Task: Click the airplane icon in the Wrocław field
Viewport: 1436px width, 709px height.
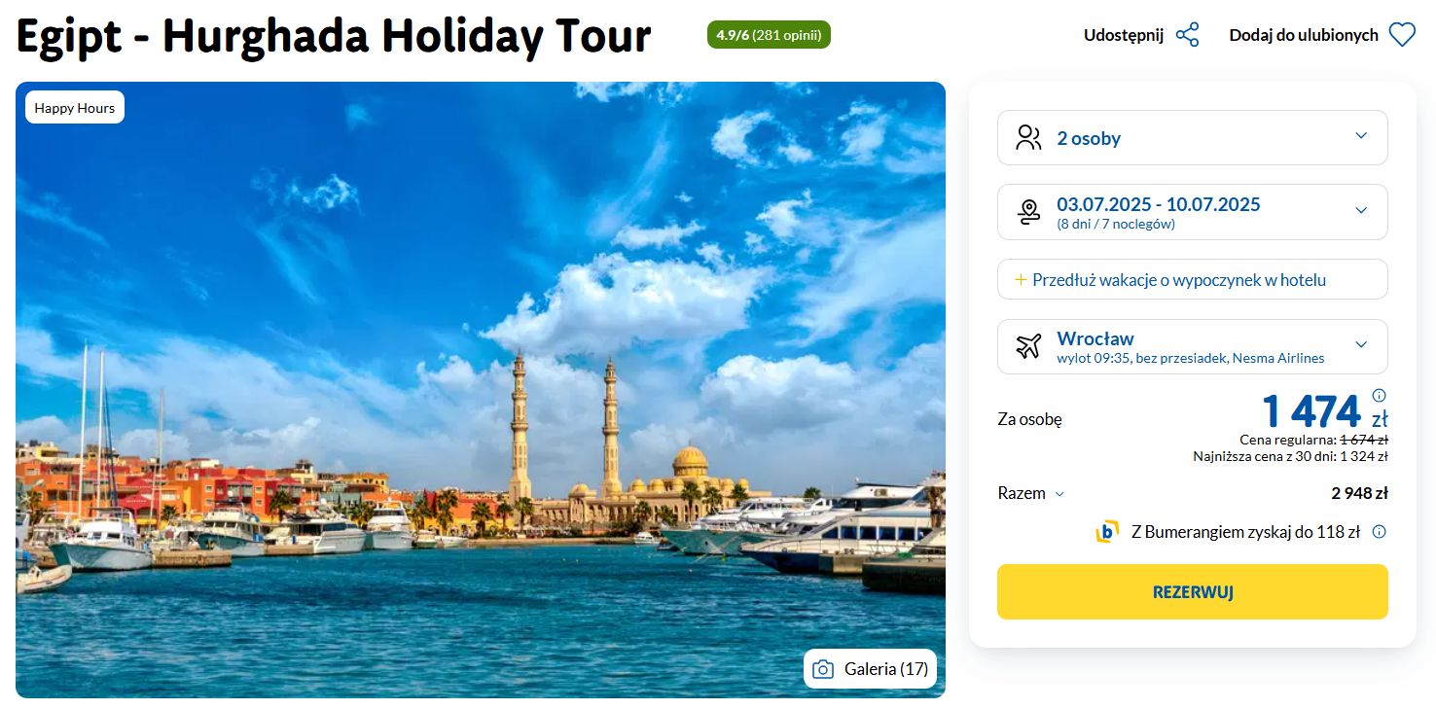Action: [1028, 346]
